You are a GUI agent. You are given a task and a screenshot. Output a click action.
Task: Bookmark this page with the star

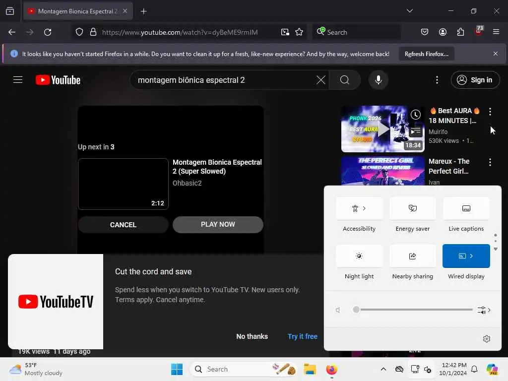pyautogui.click(x=299, y=32)
